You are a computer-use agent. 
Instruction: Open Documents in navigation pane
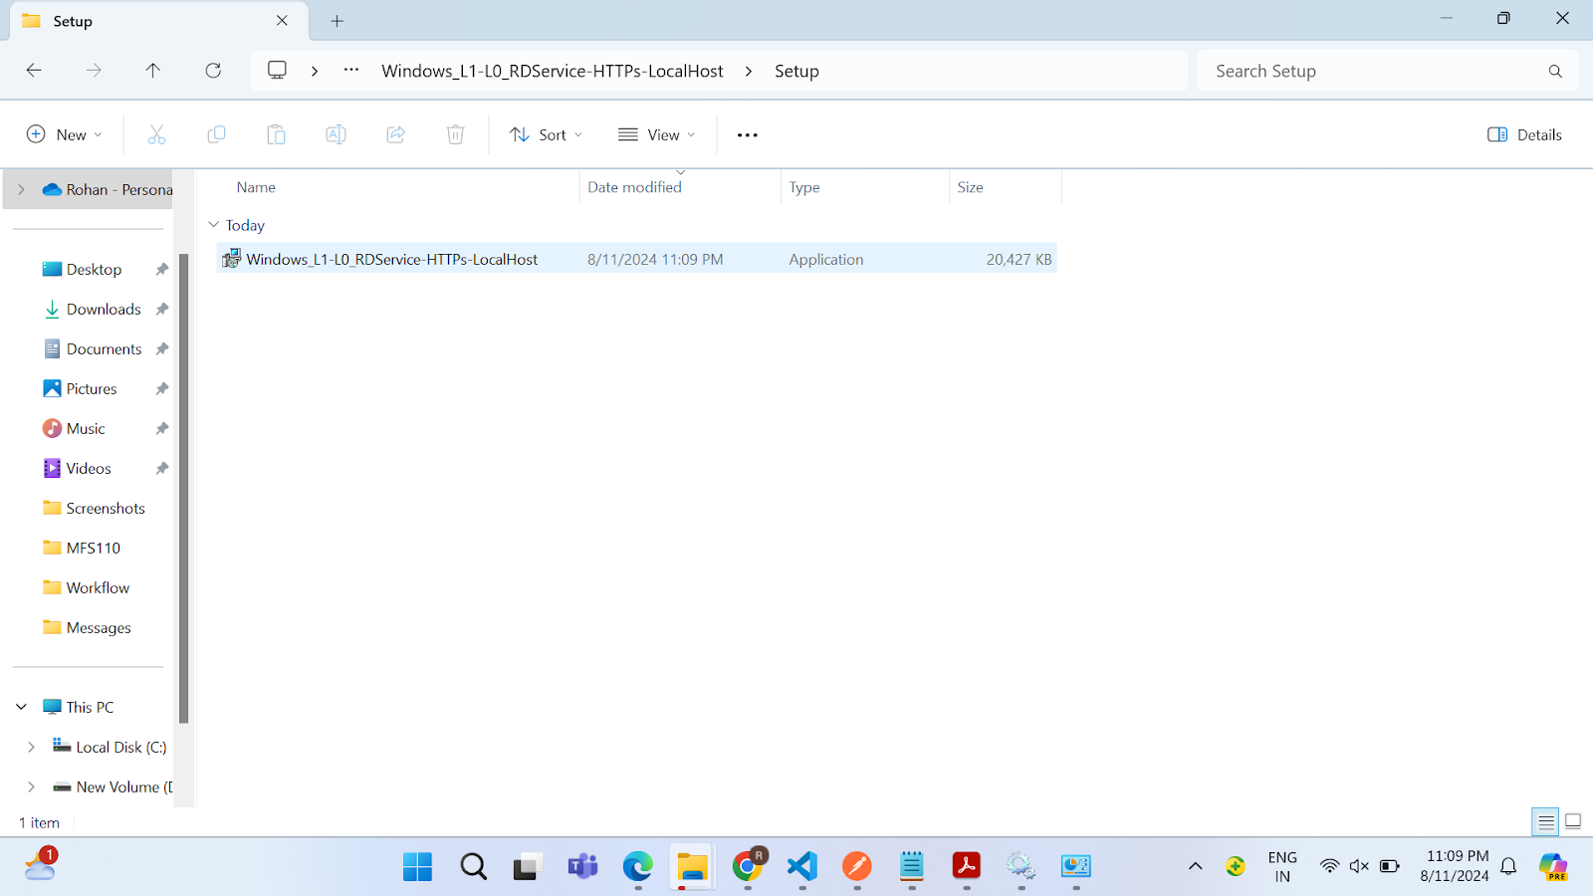94,348
